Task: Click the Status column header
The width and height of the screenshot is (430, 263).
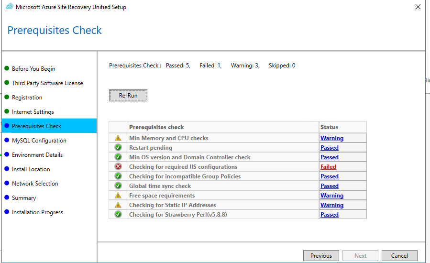Action: (343, 127)
